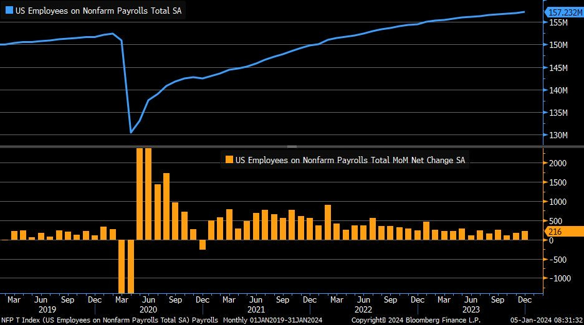Click the divider between upper and lower charts
This screenshot has width=584, height=325.
point(292,146)
